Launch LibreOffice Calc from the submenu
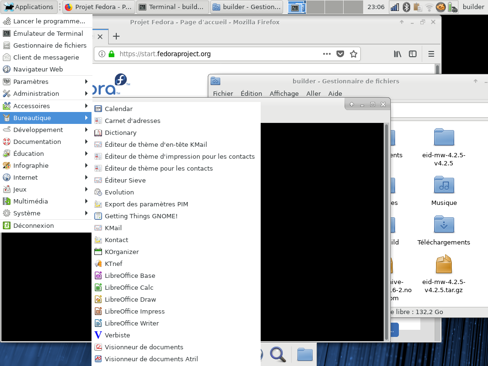The width and height of the screenshot is (488, 366). click(176, 287)
